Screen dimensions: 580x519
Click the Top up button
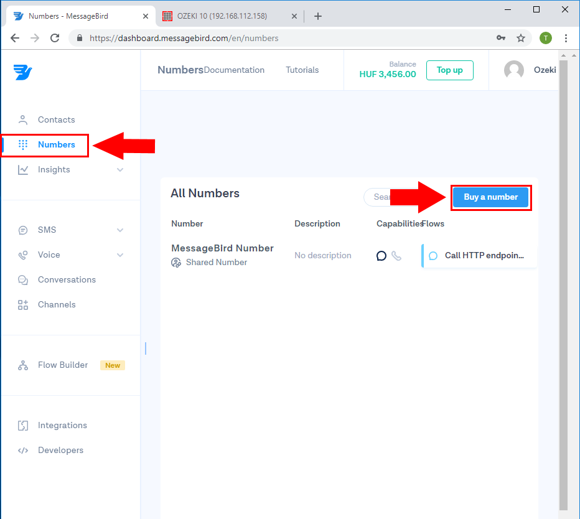pos(450,70)
